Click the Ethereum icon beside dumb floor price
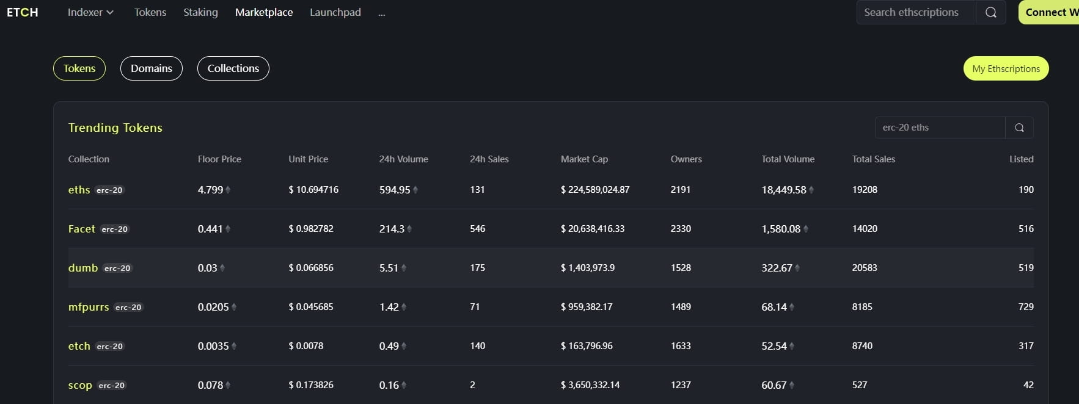 (222, 268)
